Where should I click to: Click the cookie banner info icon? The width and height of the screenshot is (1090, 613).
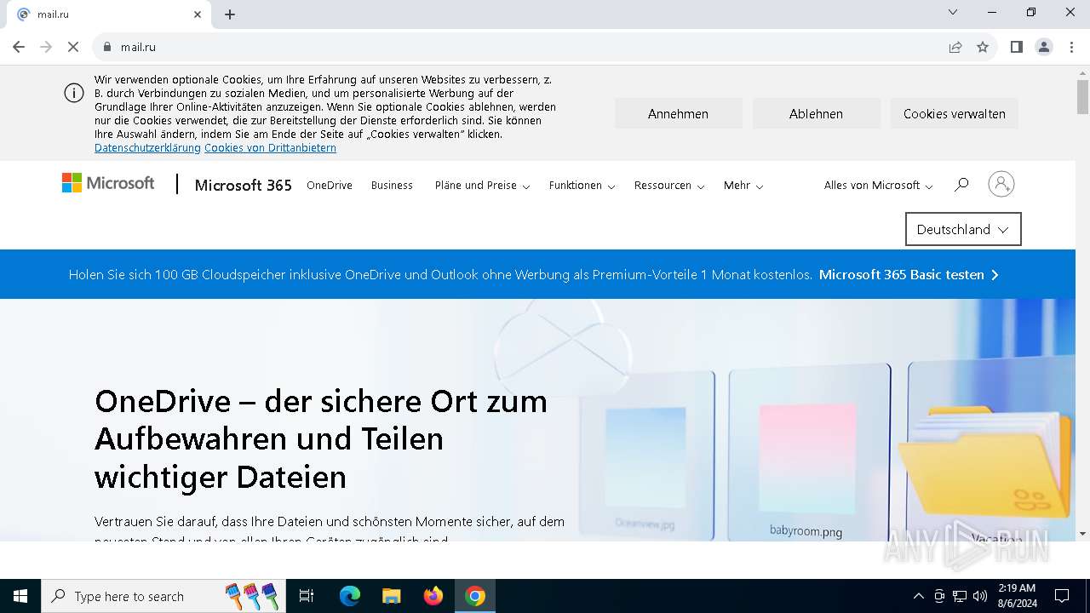coord(74,93)
